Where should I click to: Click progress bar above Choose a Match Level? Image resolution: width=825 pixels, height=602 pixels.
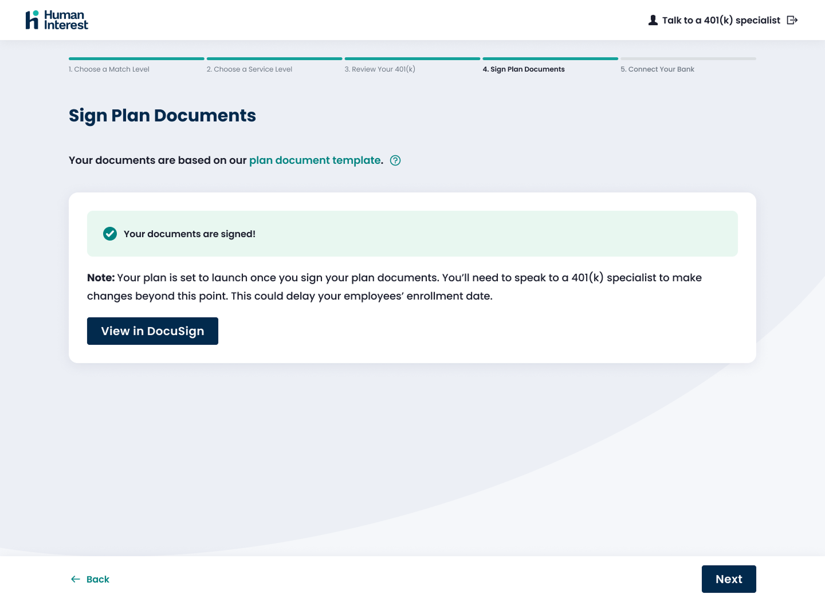pos(136,58)
